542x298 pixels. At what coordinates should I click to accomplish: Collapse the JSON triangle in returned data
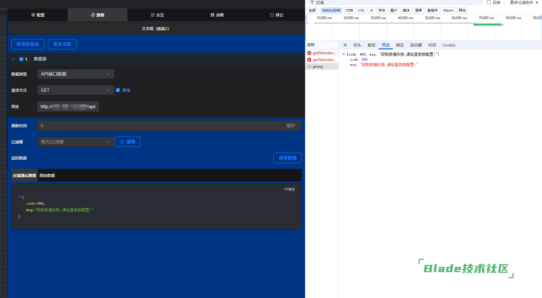tap(20, 197)
